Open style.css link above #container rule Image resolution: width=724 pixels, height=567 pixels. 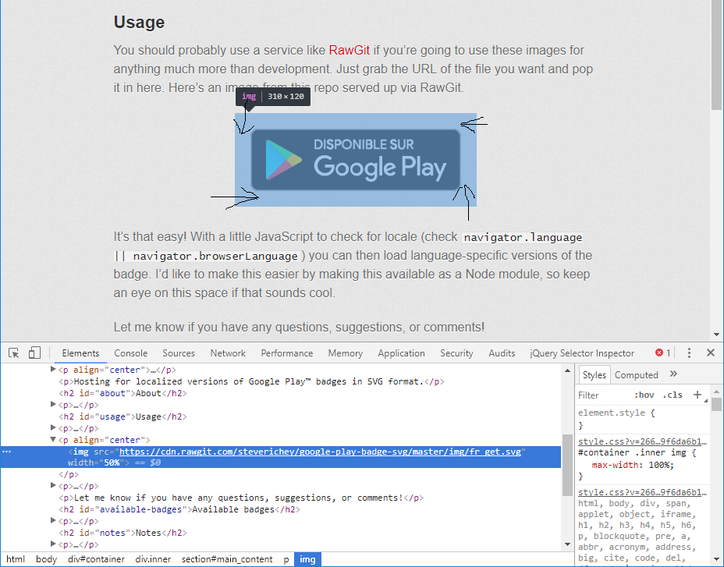[x=642, y=441]
